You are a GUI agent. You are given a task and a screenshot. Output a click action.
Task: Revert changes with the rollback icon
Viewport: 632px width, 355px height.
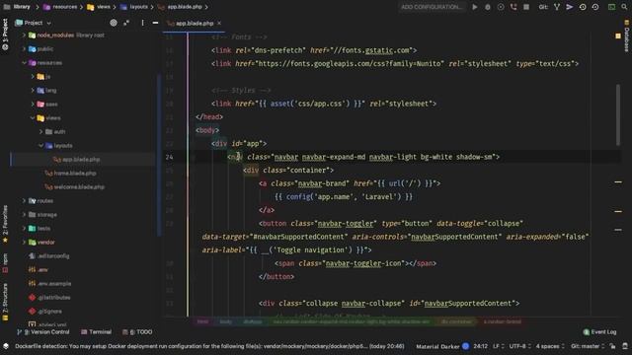pos(595,7)
